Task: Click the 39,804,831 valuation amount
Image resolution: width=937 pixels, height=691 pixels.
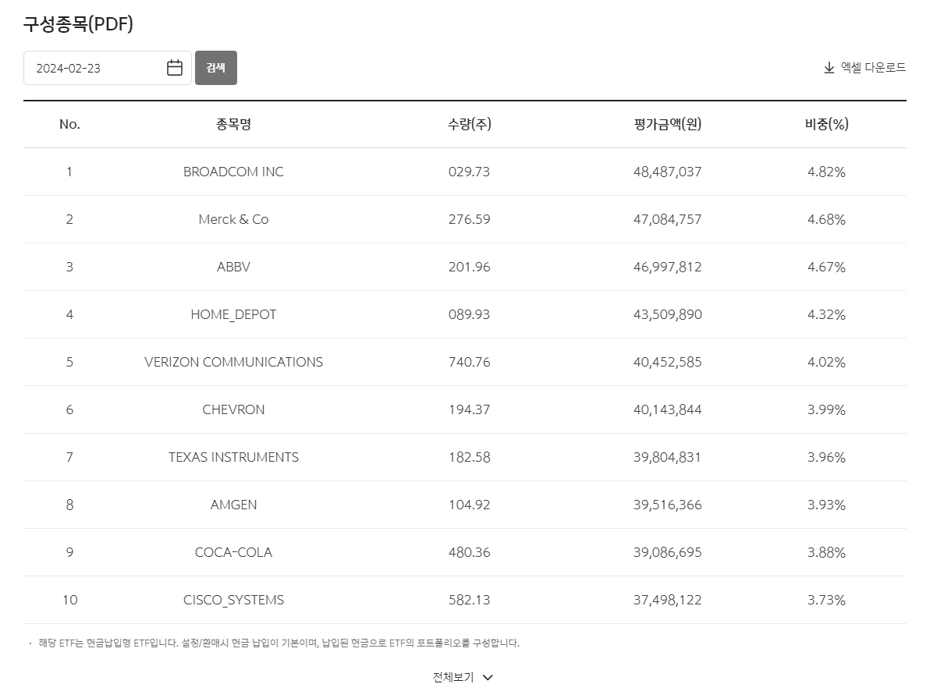Action: pyautogui.click(x=668, y=457)
